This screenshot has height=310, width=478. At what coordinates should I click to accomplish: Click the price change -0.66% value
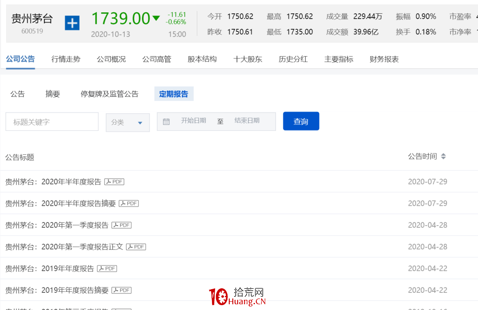(x=176, y=22)
